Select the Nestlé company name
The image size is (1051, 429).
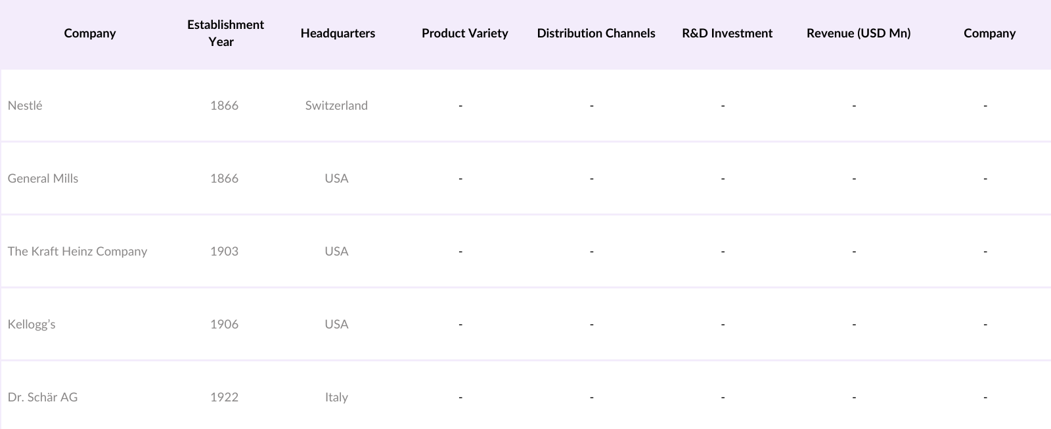(25, 105)
